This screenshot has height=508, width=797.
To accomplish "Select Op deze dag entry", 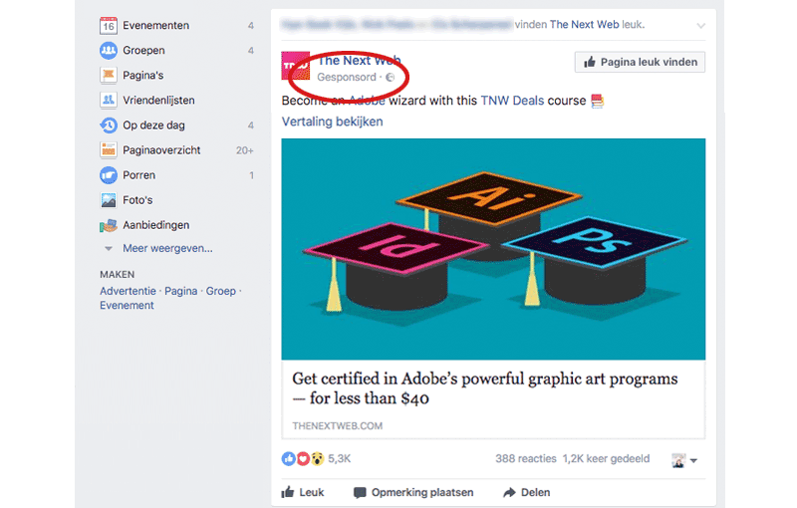I will [154, 125].
